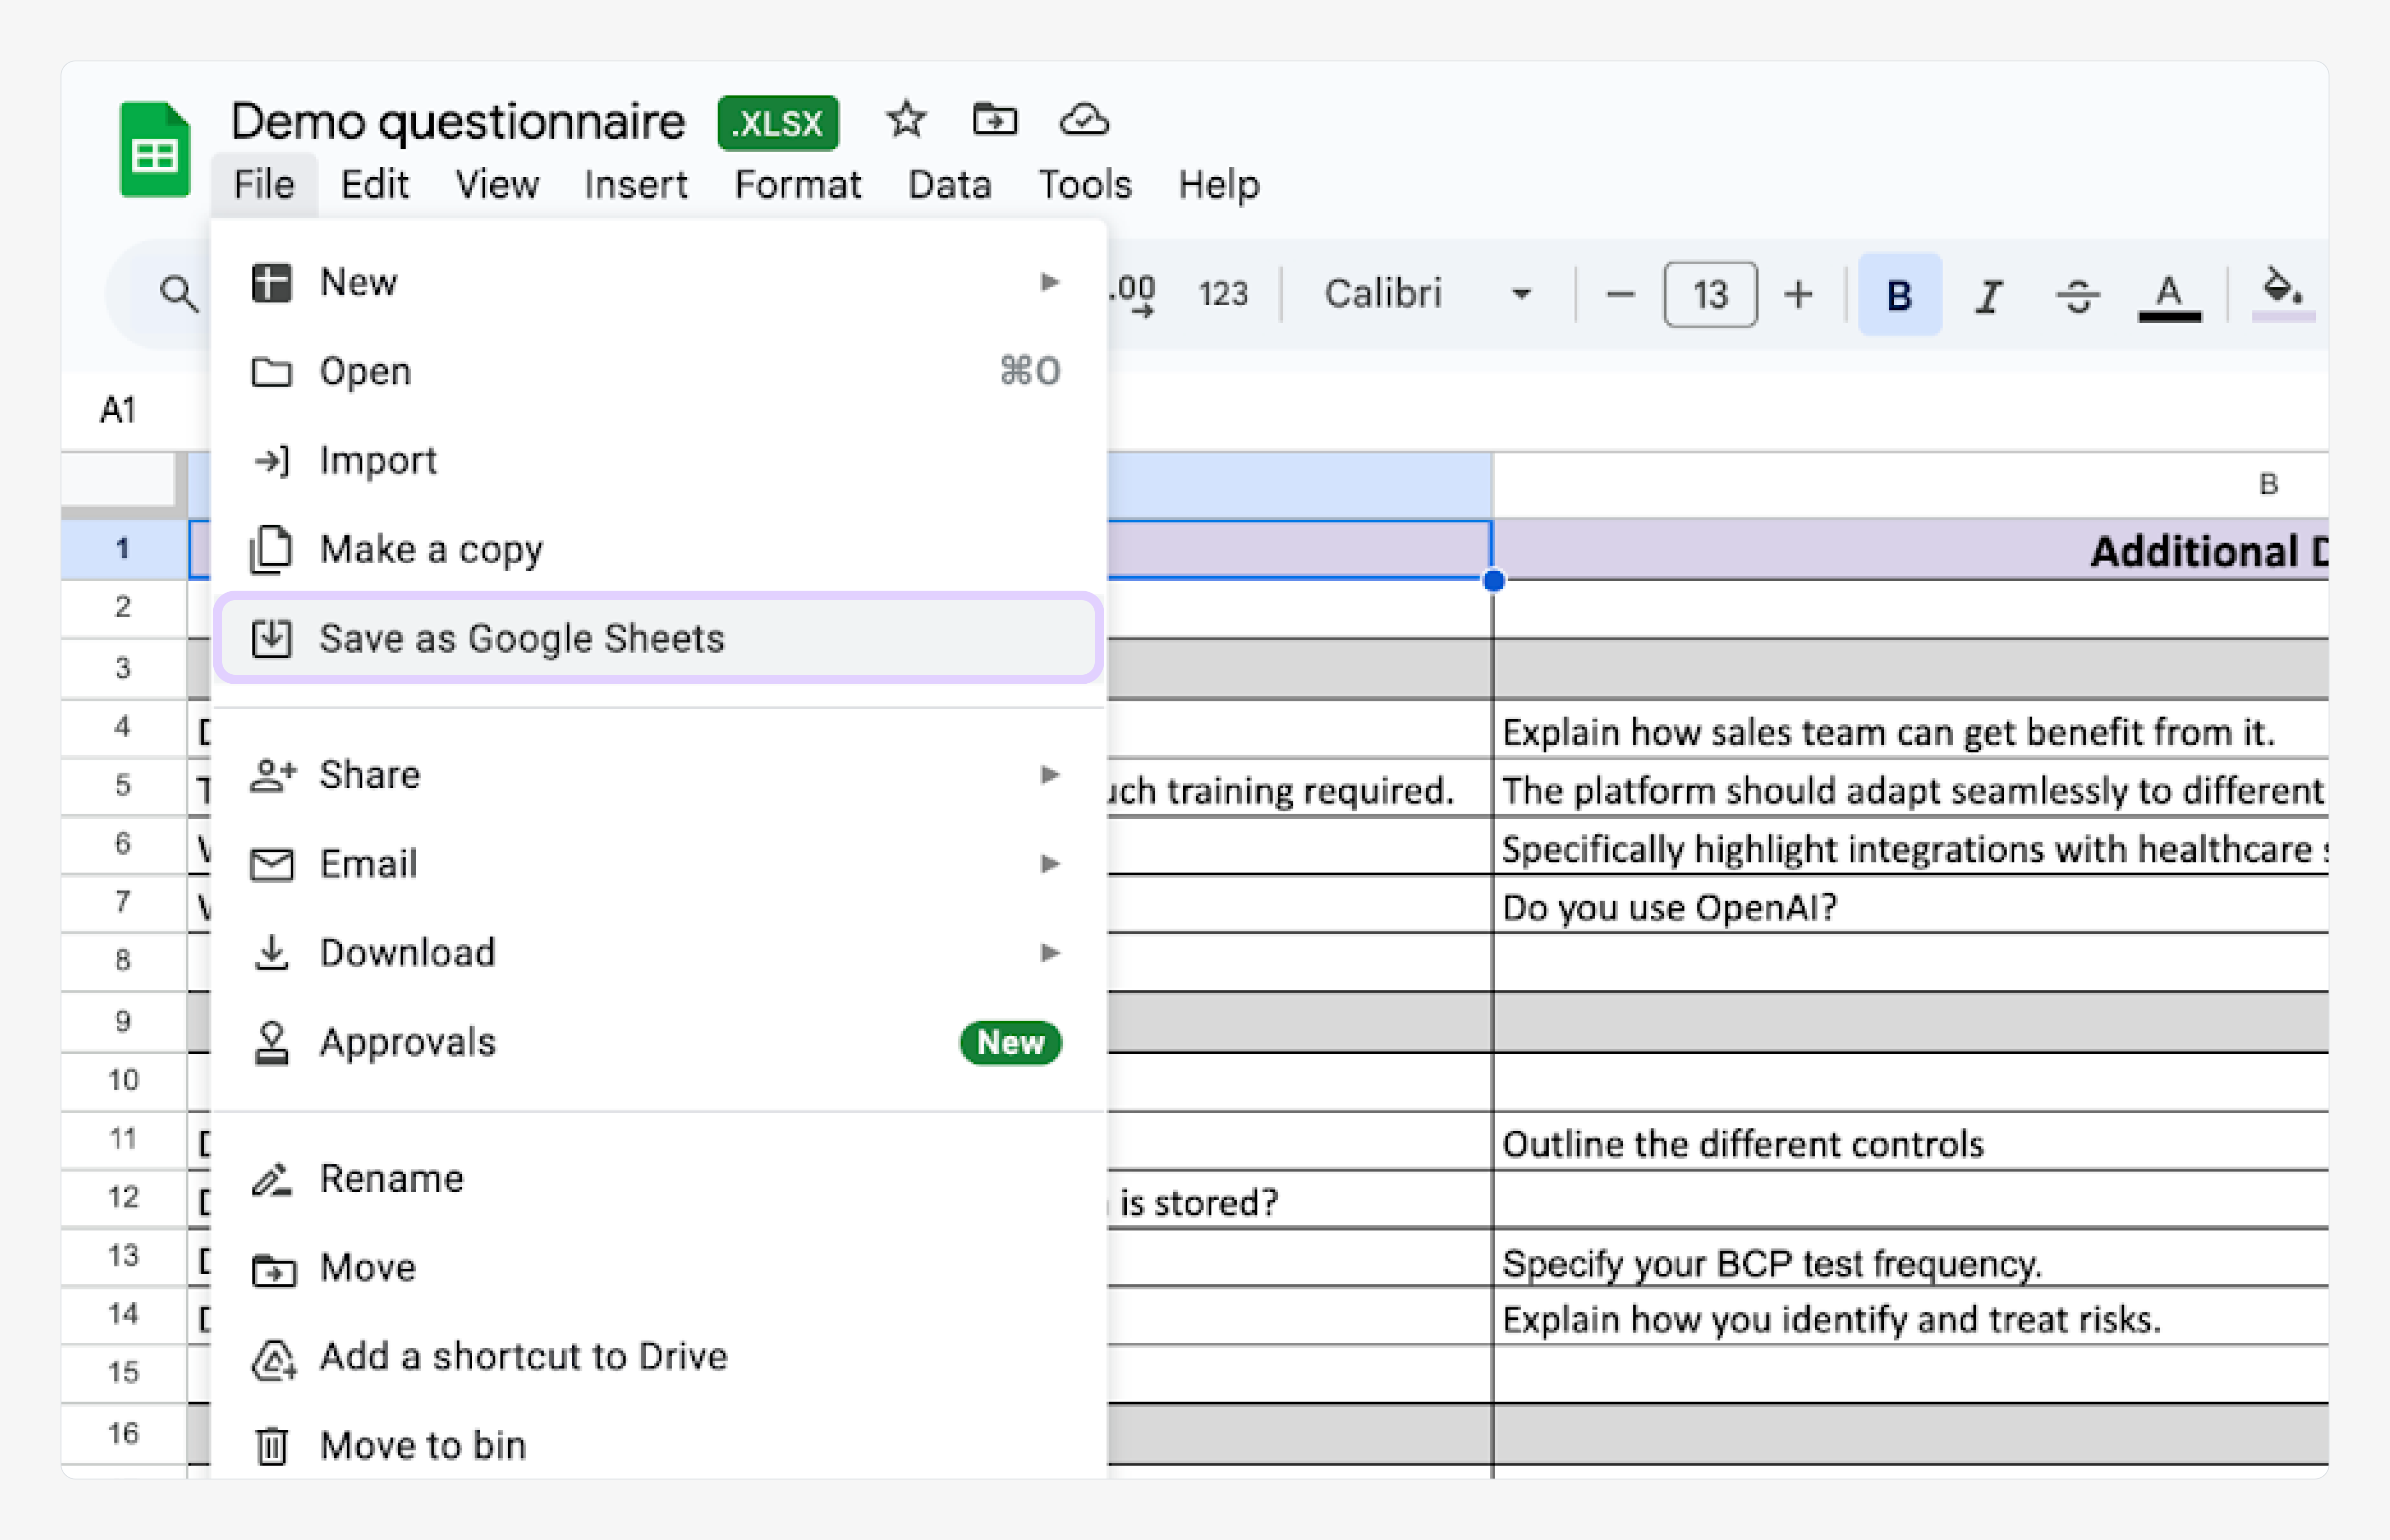This screenshot has width=2390, height=1540.
Task: Check the cloud document status icon
Action: click(x=1083, y=120)
